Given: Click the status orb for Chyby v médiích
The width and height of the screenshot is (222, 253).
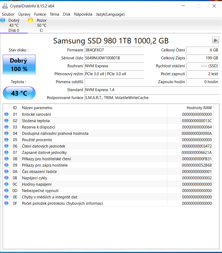Looking at the screenshot, I should (x=6, y=197).
